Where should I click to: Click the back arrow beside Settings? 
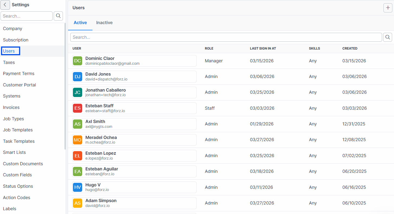point(5,5)
